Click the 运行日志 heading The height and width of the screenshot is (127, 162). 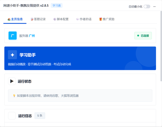(25, 116)
